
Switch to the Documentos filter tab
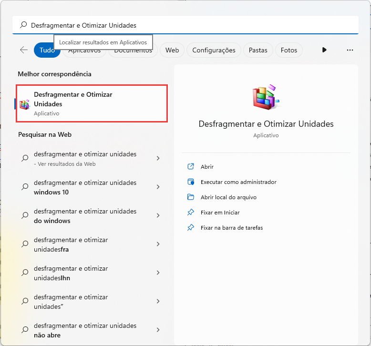point(133,54)
